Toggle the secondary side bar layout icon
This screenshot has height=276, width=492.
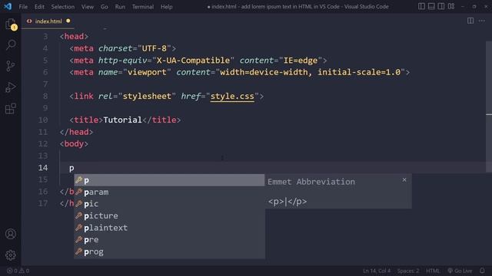pyautogui.click(x=440, y=6)
